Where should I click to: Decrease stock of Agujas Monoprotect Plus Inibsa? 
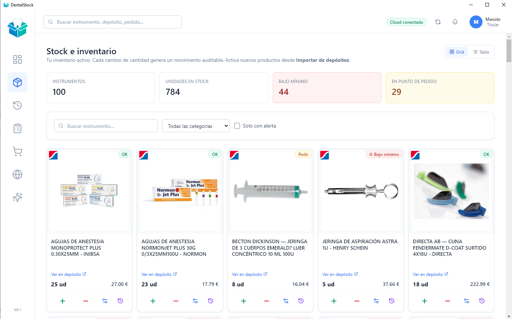[86, 301]
